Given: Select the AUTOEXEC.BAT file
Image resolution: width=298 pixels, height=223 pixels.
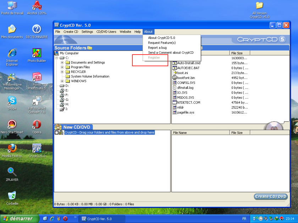Looking at the screenshot, I should [188, 68].
